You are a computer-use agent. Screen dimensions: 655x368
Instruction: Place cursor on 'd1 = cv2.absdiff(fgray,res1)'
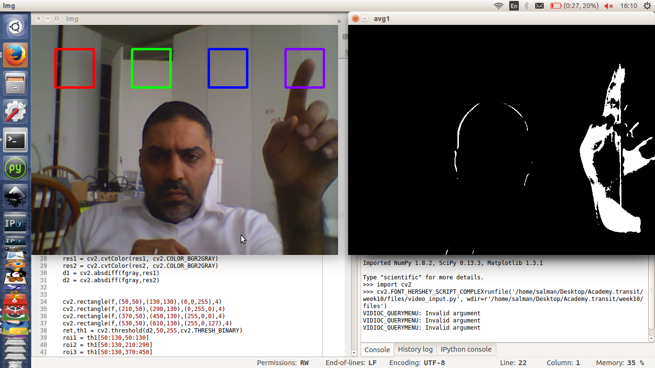click(x=111, y=273)
